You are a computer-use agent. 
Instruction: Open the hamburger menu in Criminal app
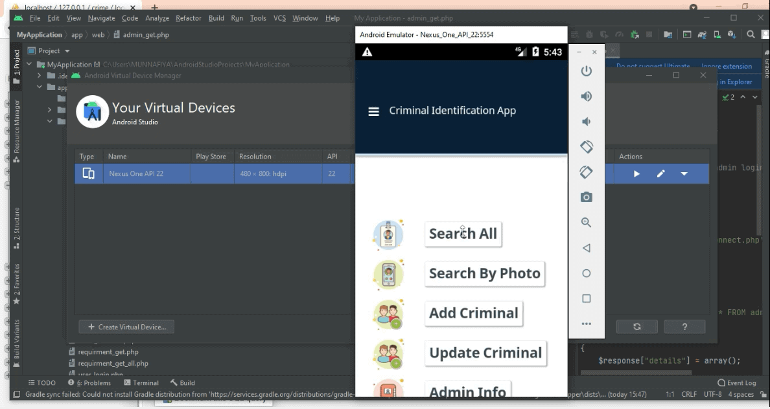tap(373, 111)
